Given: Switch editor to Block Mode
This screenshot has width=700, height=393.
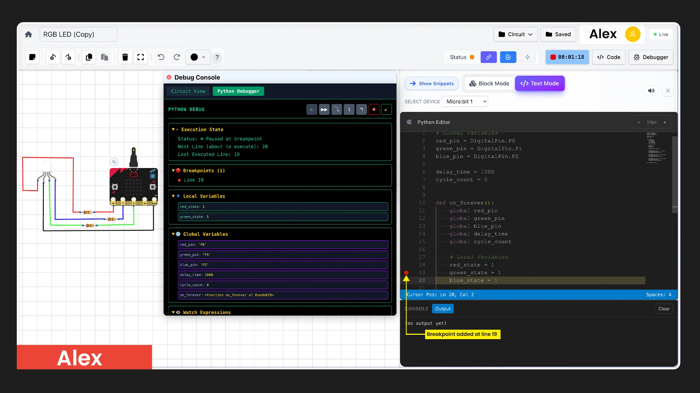Looking at the screenshot, I should click(489, 83).
